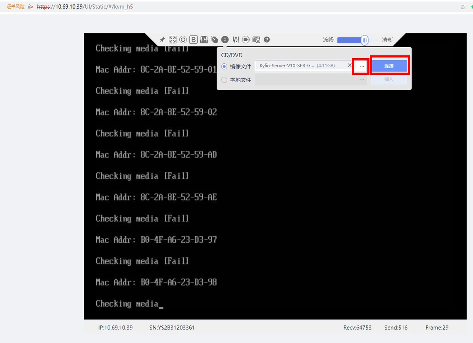
Task: Clear the selected Kylin-Server image file
Action: click(350, 65)
